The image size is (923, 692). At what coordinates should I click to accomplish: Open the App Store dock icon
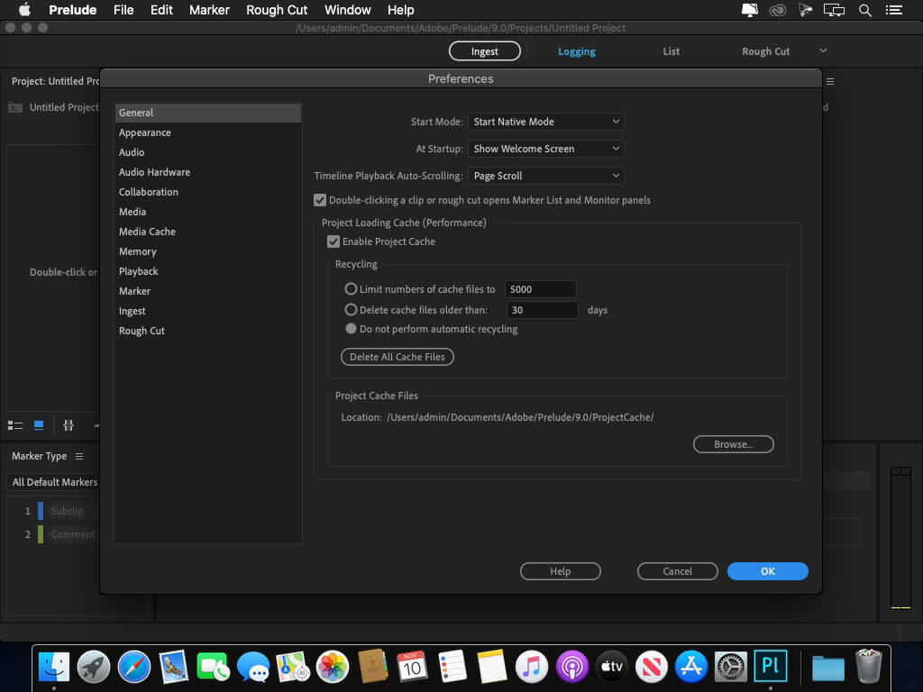691,667
